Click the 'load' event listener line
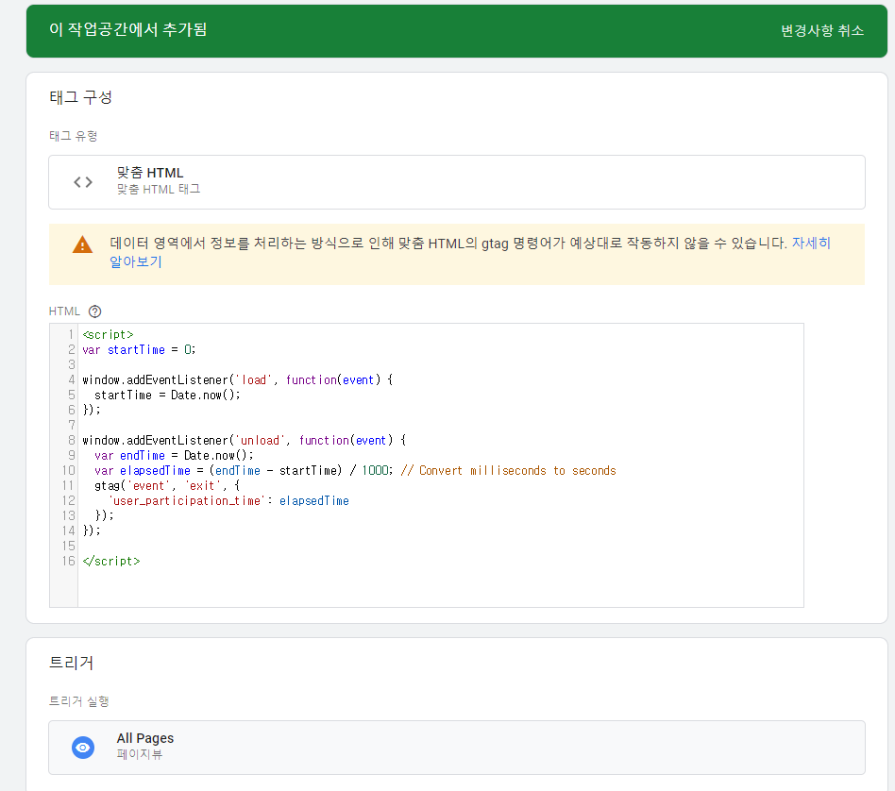895x791 pixels. click(x=238, y=380)
